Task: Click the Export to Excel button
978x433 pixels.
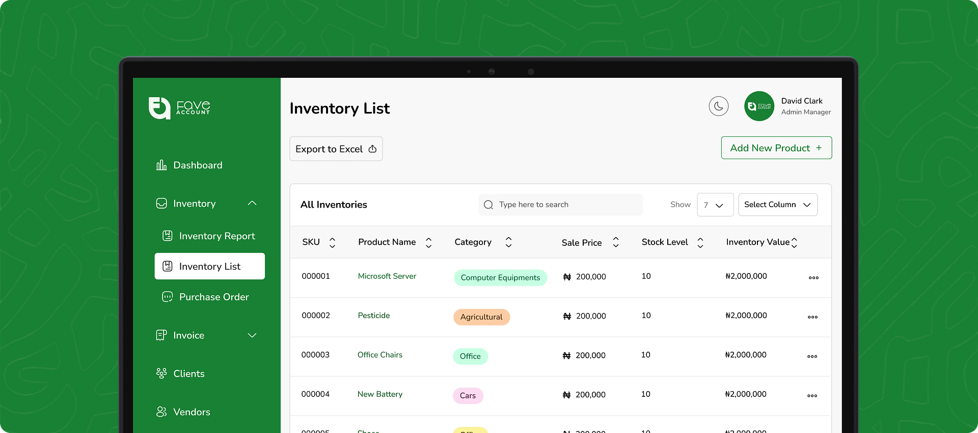Action: (x=336, y=149)
